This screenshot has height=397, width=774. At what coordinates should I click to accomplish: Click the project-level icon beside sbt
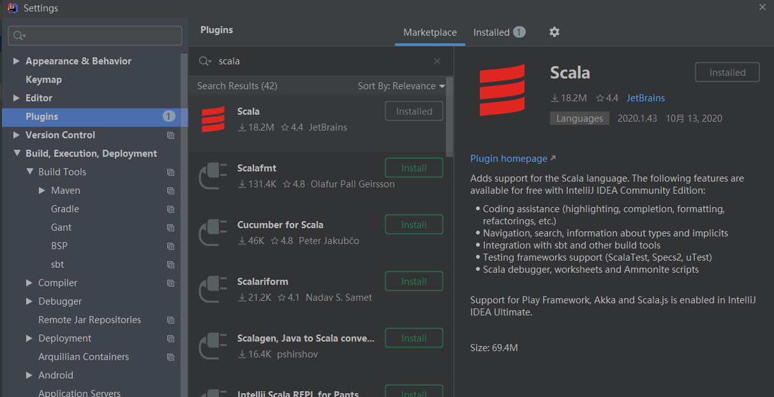pyautogui.click(x=170, y=264)
